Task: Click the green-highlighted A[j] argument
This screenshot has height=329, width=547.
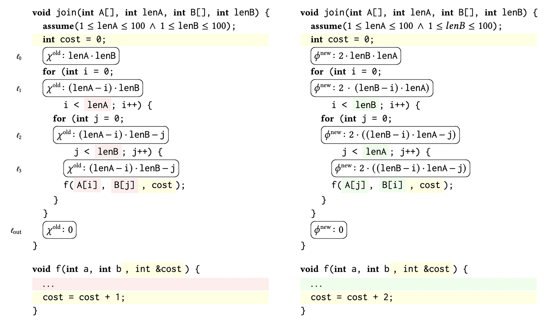Action: pos(355,185)
